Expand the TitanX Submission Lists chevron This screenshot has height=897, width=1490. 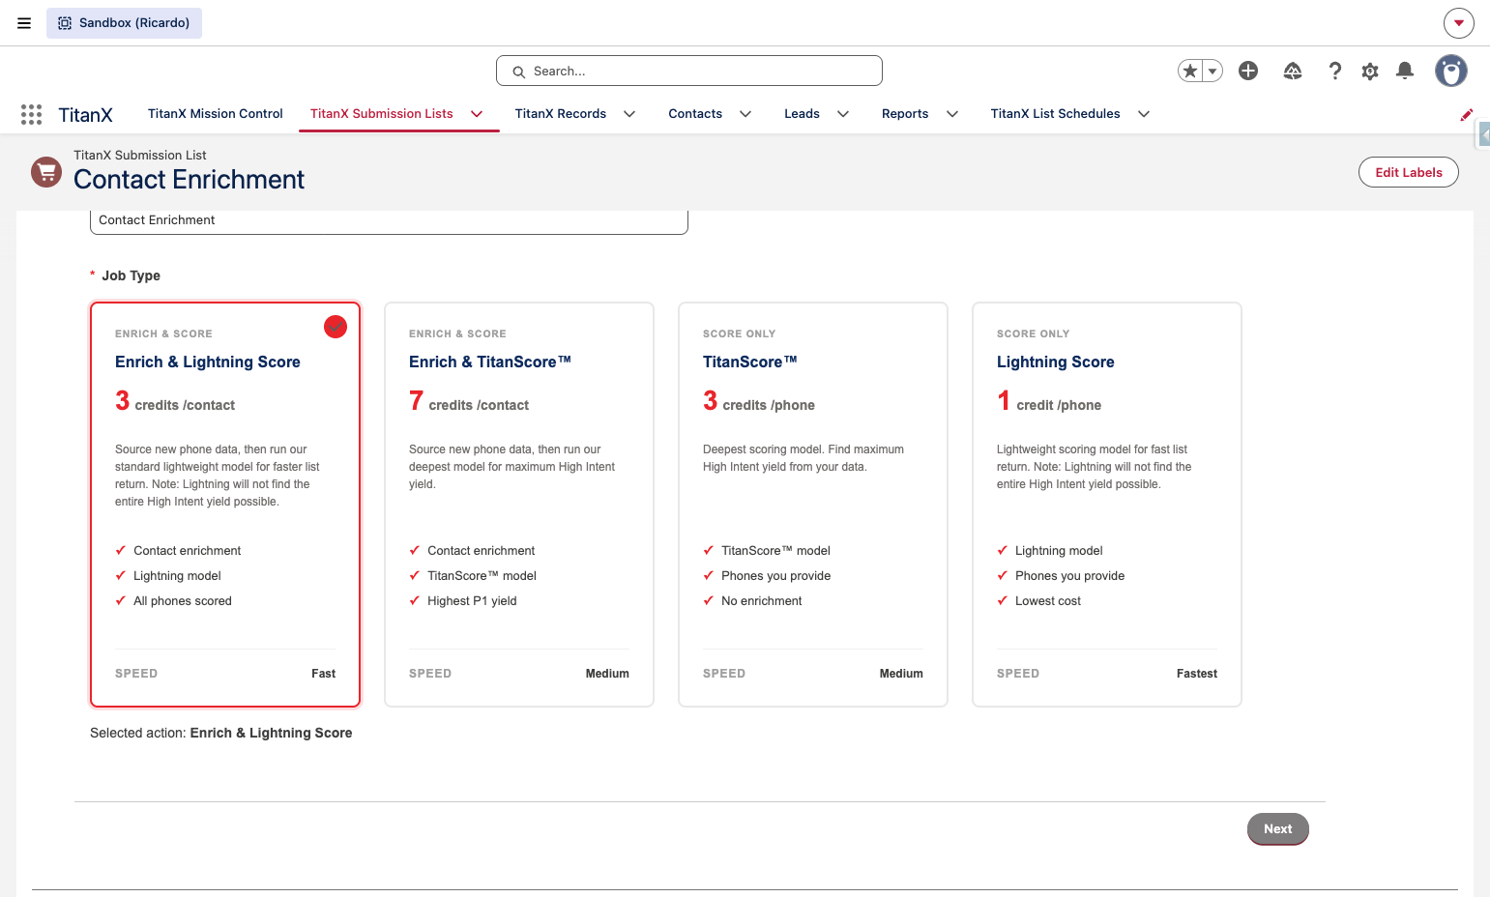pyautogui.click(x=477, y=114)
